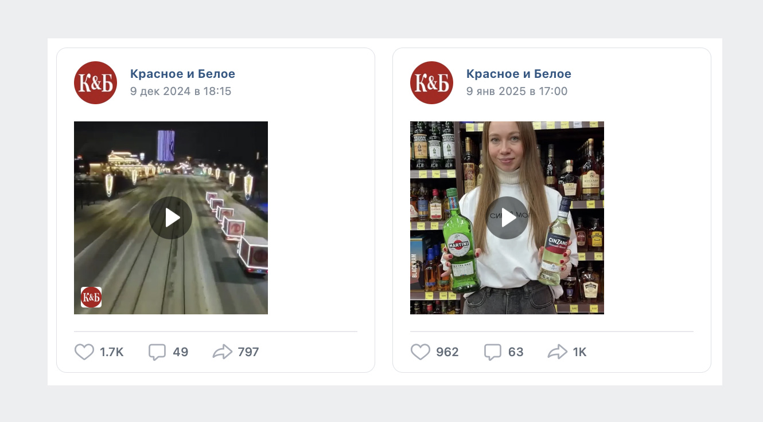Open К&Б avatar on the December post
The height and width of the screenshot is (422, 763).
click(x=95, y=82)
